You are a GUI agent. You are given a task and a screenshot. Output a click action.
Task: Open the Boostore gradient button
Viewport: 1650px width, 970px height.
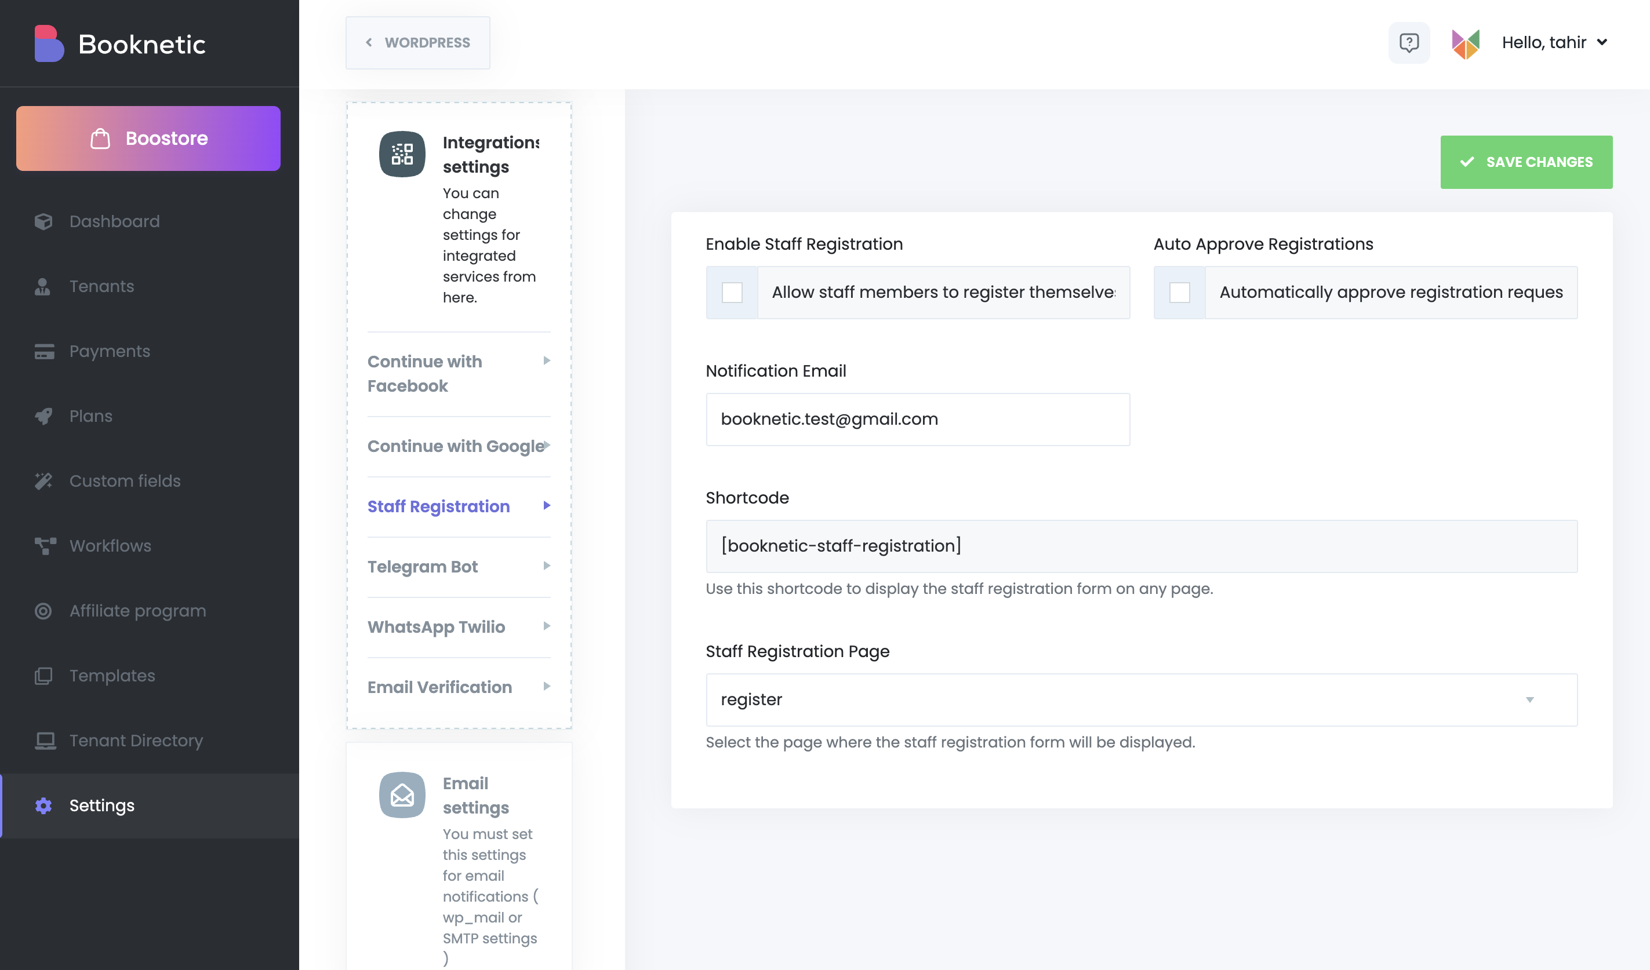[148, 138]
